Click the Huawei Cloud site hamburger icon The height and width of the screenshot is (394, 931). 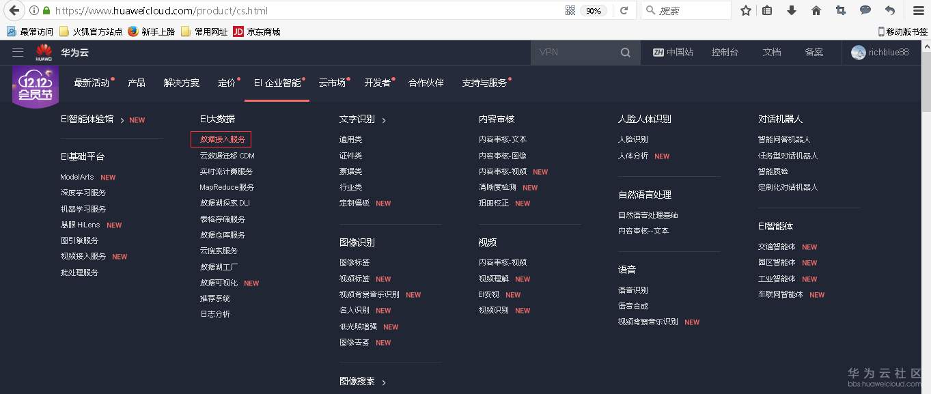(x=17, y=52)
